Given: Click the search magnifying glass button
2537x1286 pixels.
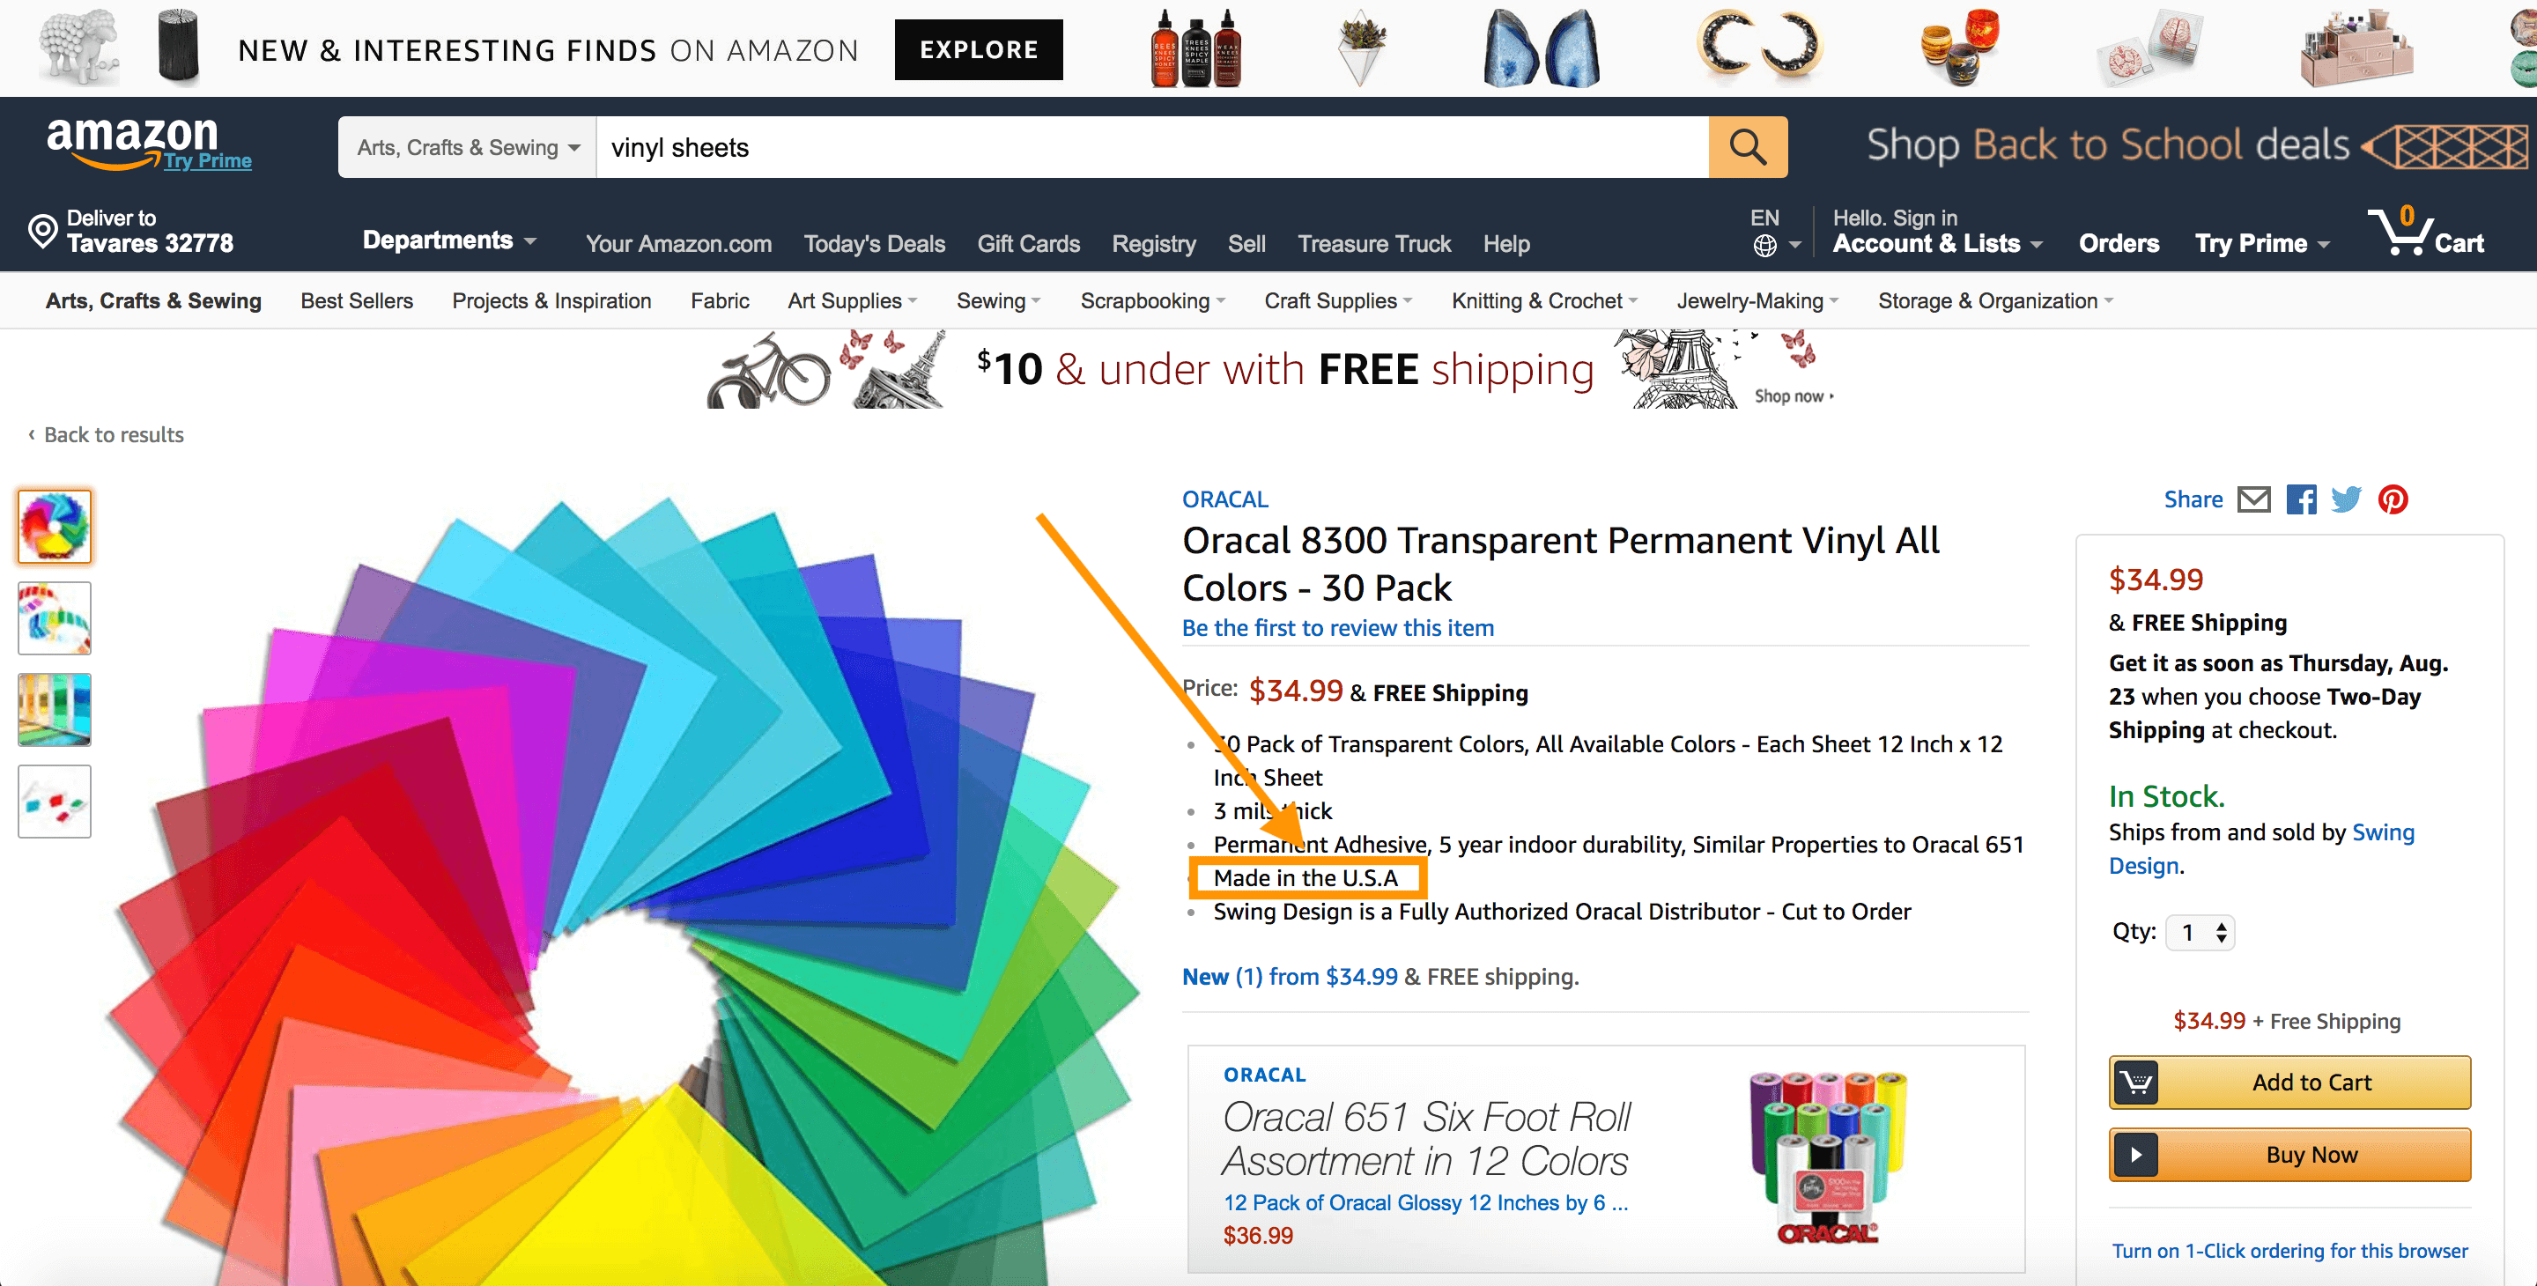Looking at the screenshot, I should tap(1746, 148).
